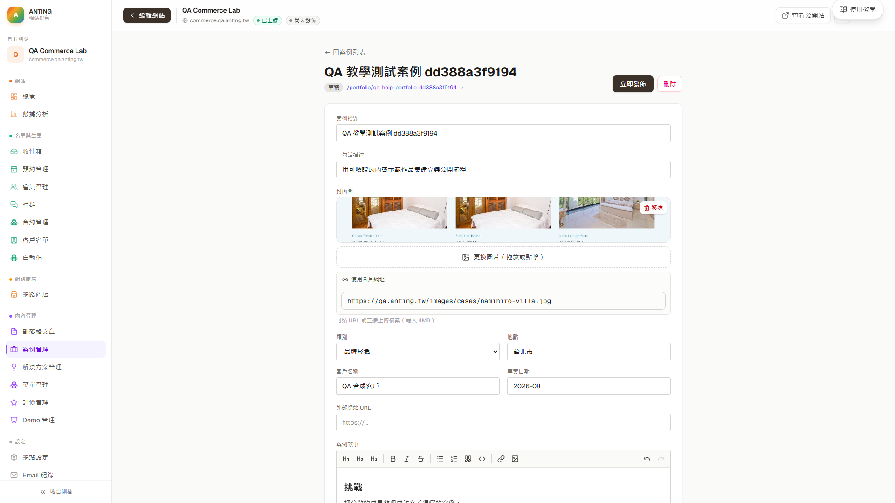Click 立即發佈 to publish now
895x503 pixels.
click(x=633, y=84)
